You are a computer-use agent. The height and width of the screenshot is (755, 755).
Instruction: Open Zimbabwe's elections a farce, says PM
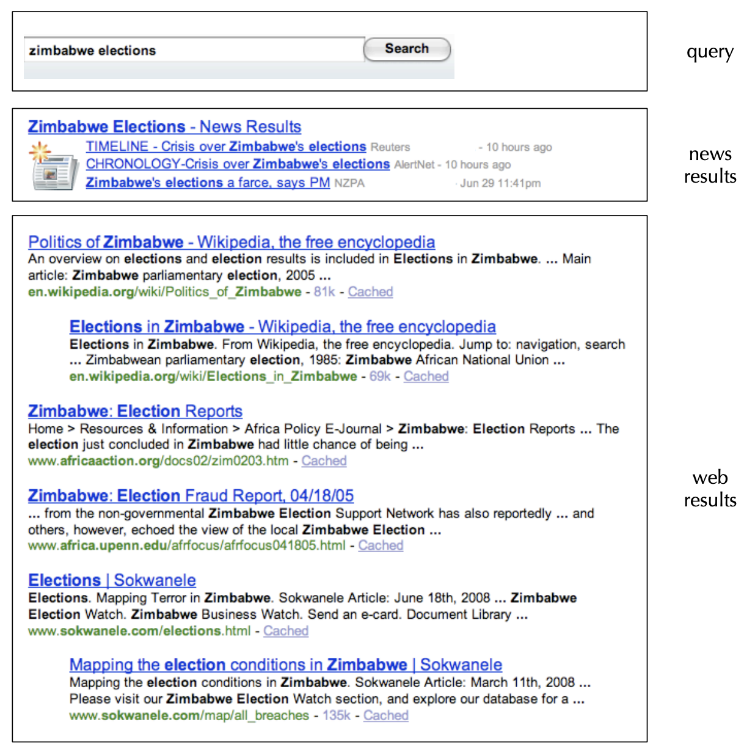tap(208, 183)
